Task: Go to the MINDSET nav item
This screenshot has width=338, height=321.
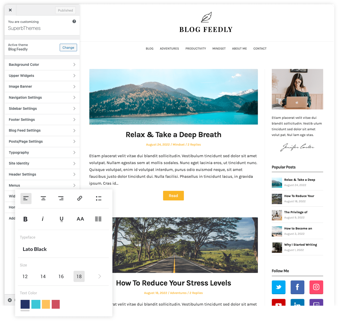Action: pyautogui.click(x=219, y=48)
